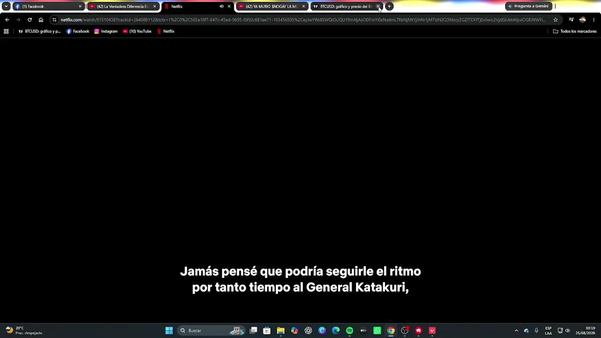Image resolution: width=601 pixels, height=338 pixels.
Task: Launch Copilot from the taskbar
Action: coord(294,330)
